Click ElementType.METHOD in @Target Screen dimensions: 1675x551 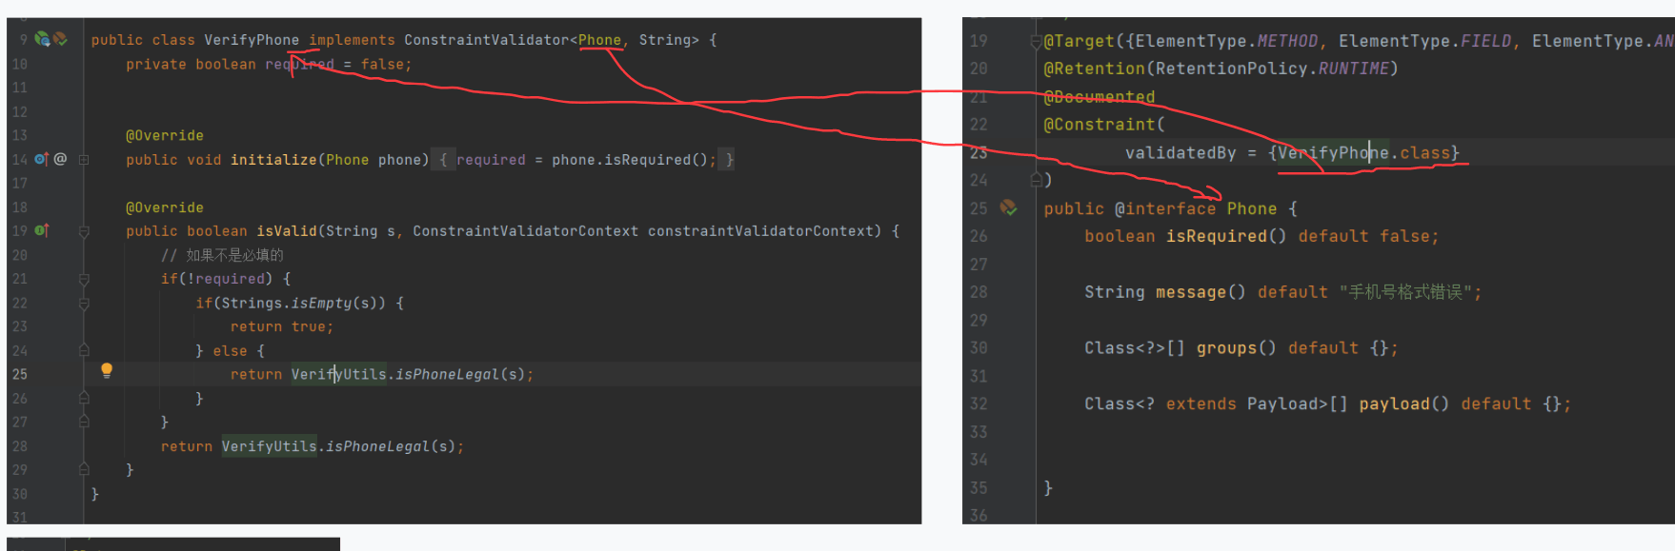1227,41
